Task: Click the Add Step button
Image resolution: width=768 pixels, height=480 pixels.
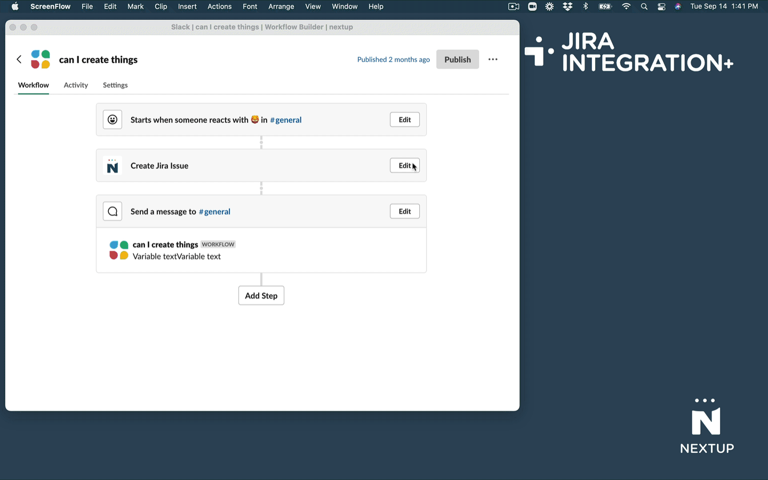Action: coord(261,295)
